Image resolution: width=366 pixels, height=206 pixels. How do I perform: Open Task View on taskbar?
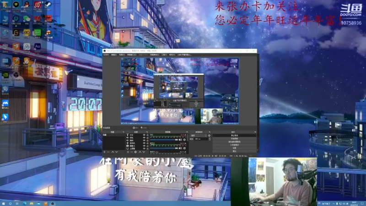pyautogui.click(x=17, y=204)
